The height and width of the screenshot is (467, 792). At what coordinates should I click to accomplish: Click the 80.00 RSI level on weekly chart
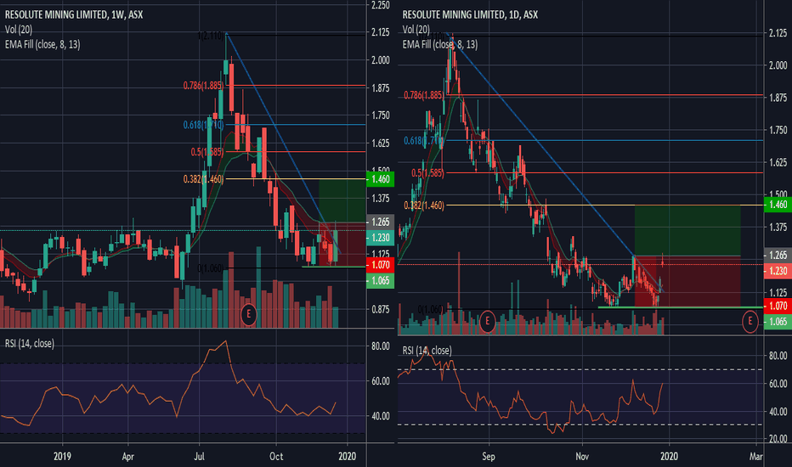[381, 346]
